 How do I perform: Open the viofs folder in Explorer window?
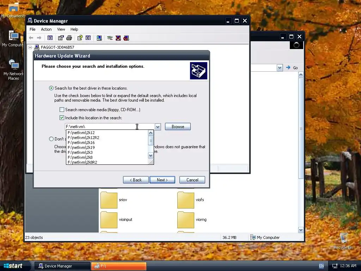186,200
